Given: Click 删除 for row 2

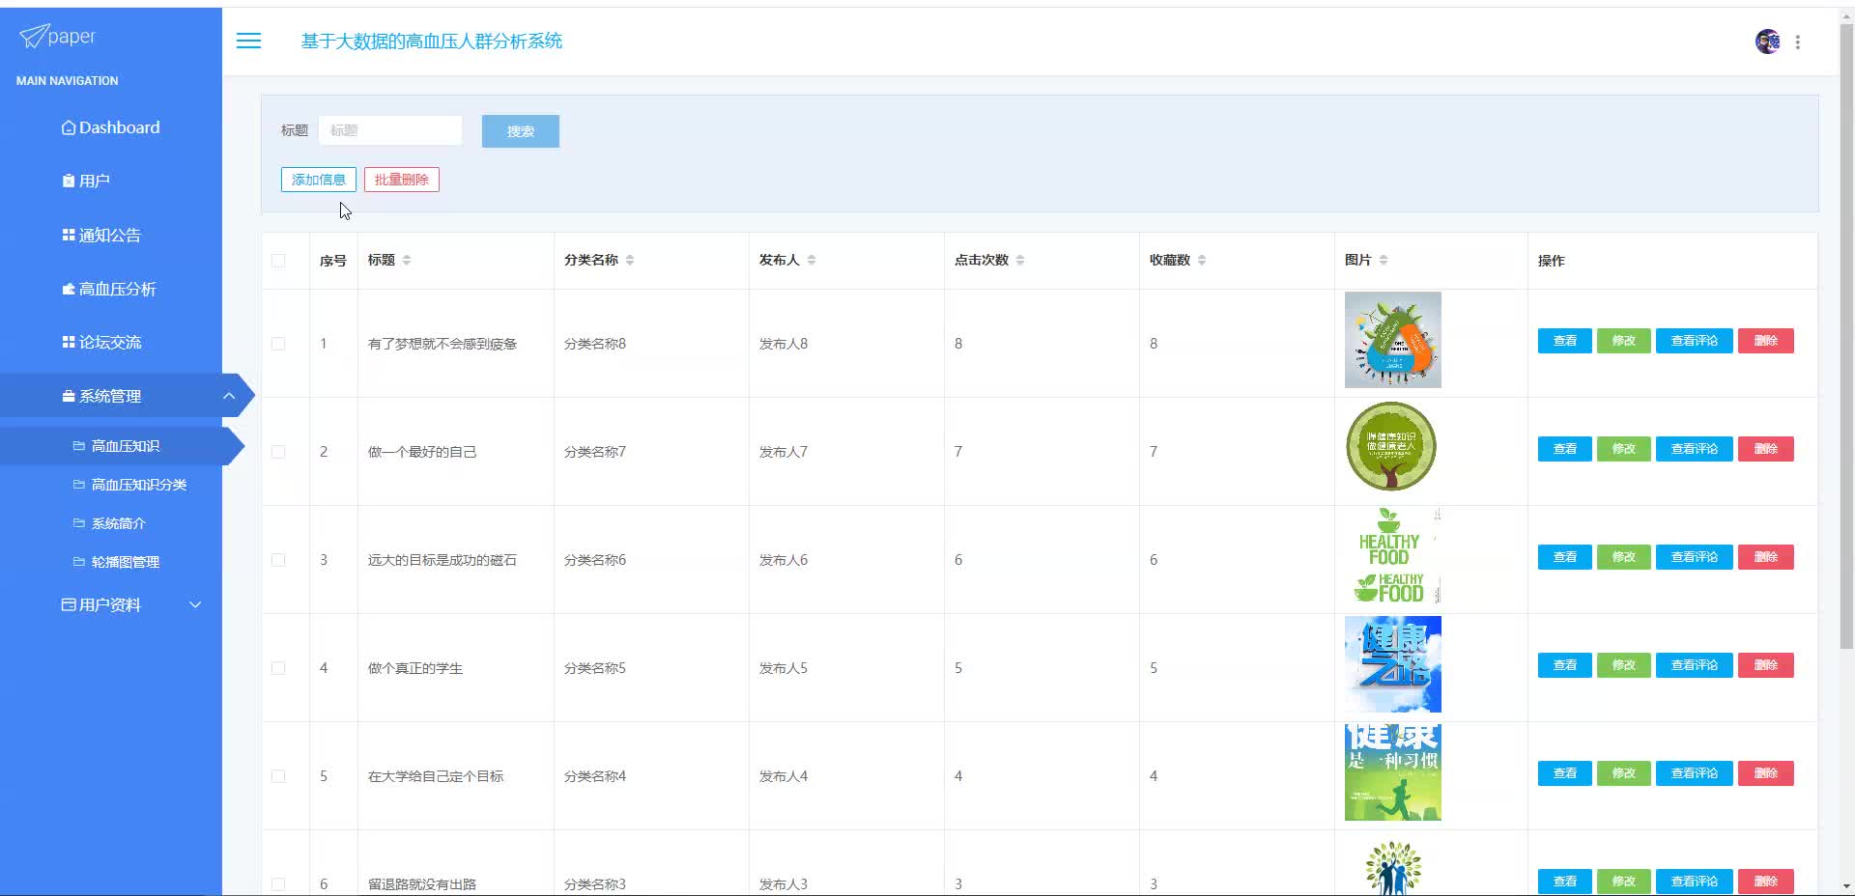Looking at the screenshot, I should pos(1766,449).
